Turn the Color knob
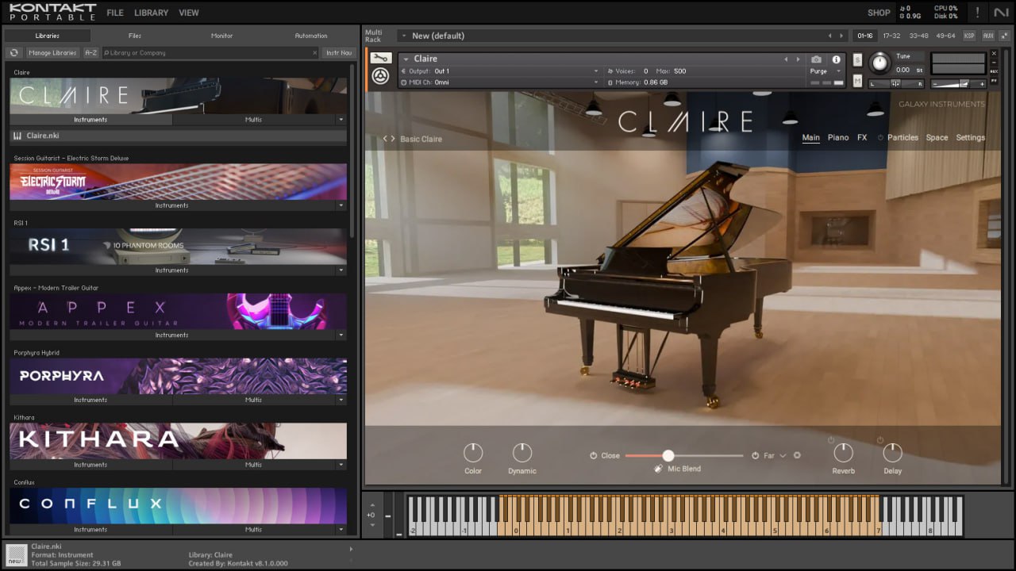The width and height of the screenshot is (1016, 571). point(473,453)
